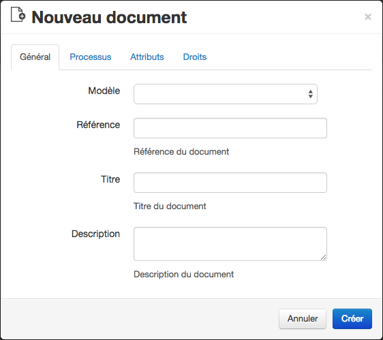Click the Modèle field label
This screenshot has width=383, height=340.
point(104,91)
